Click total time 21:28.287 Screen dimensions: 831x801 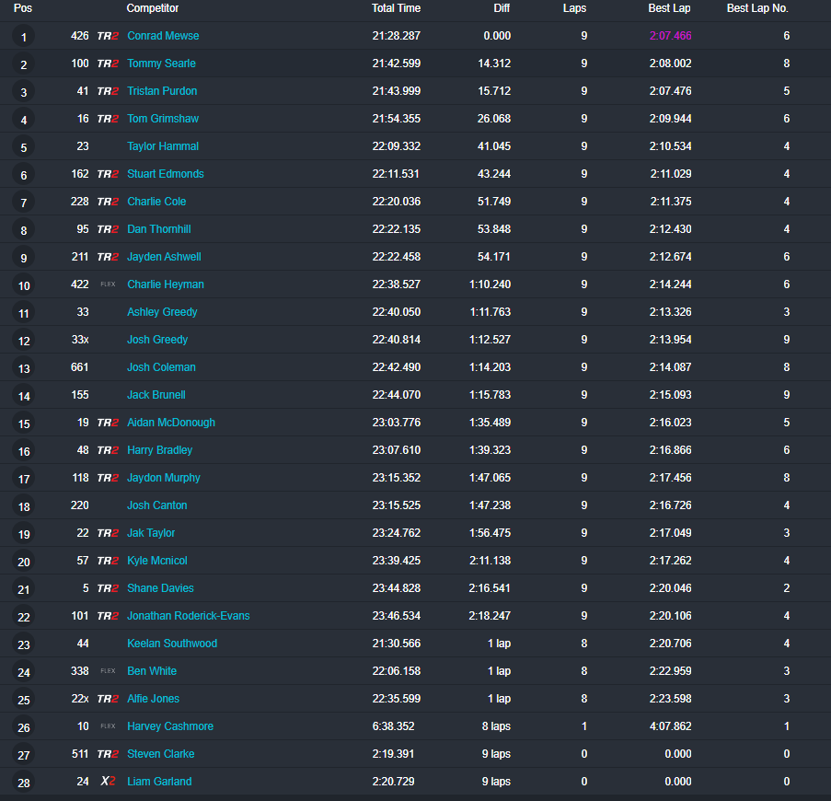(397, 36)
